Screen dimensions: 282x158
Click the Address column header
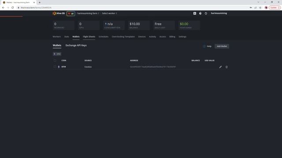(x=134, y=61)
